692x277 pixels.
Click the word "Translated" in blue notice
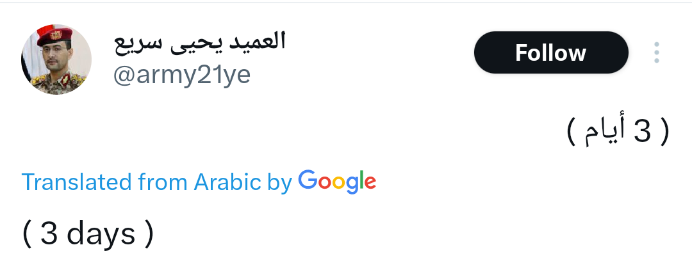pos(77,182)
